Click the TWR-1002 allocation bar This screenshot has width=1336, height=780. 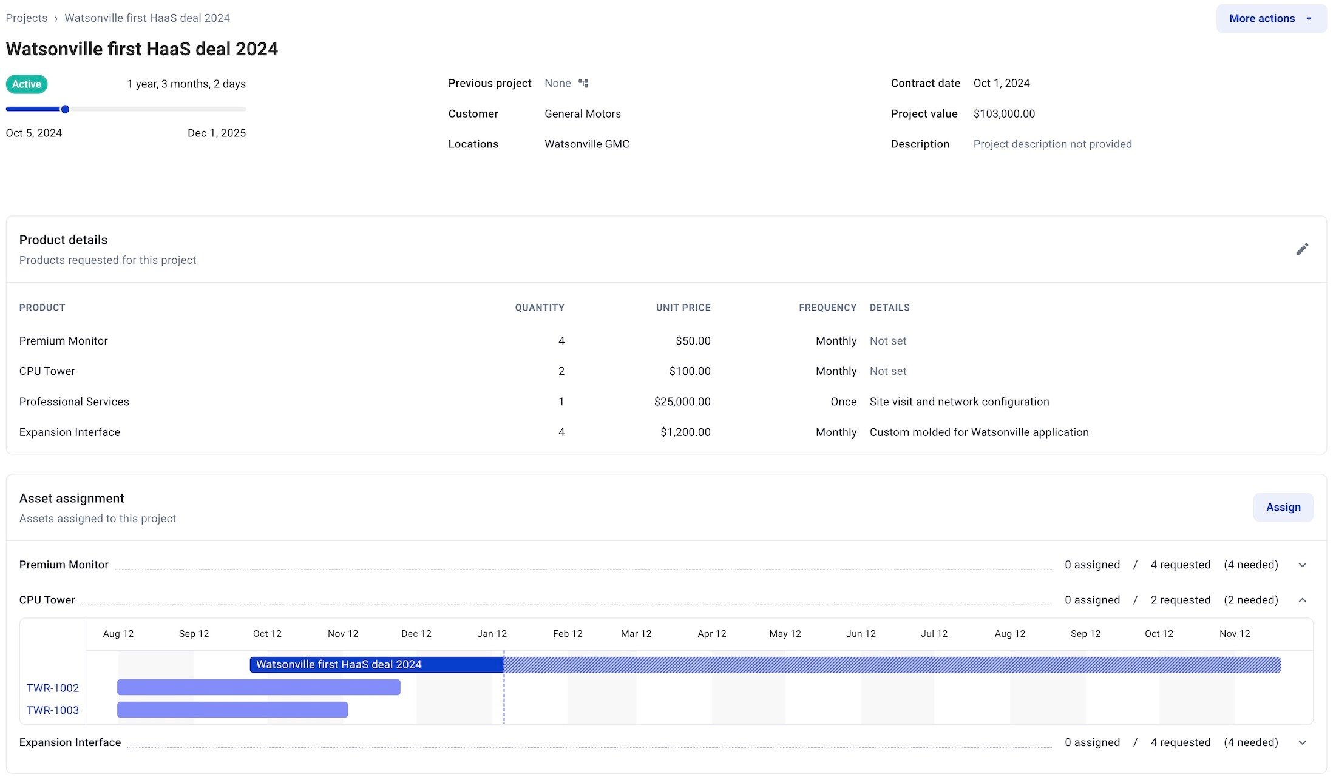point(259,687)
